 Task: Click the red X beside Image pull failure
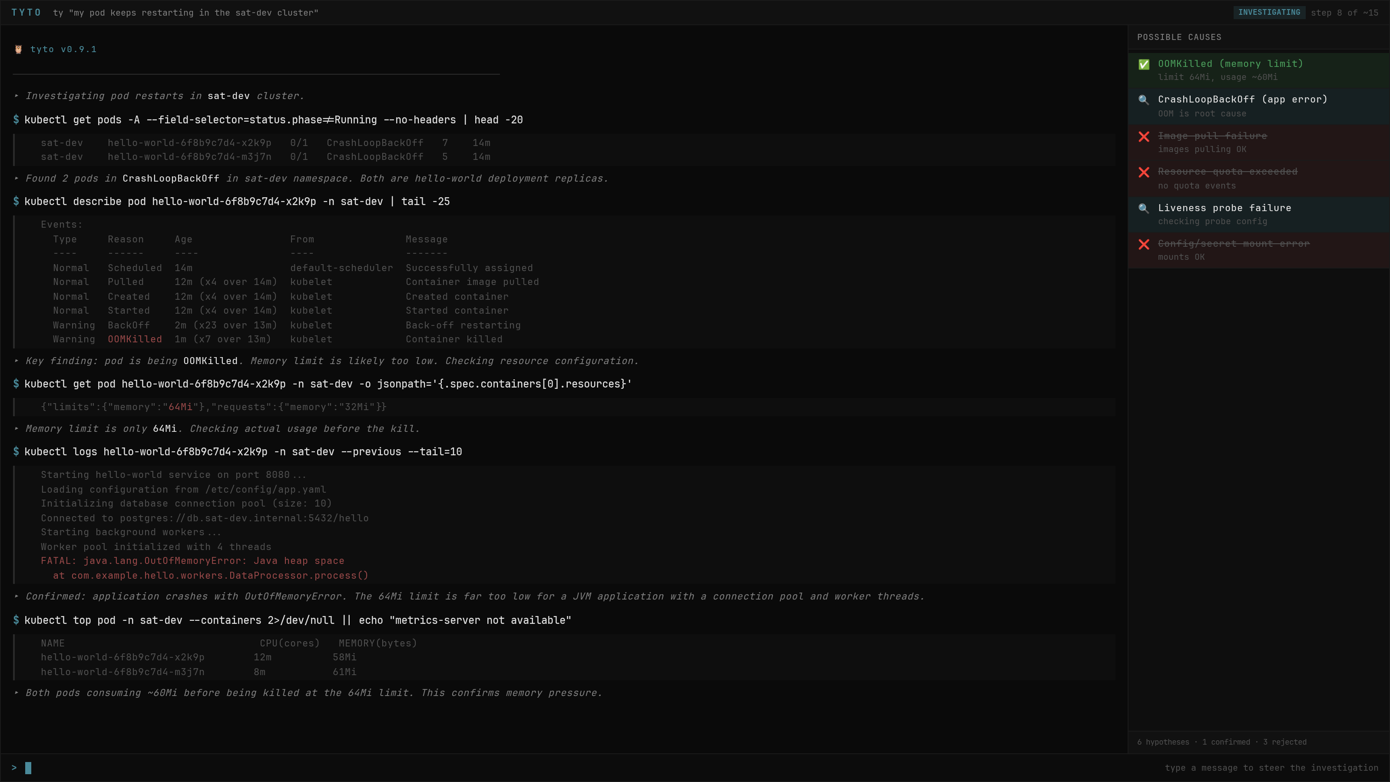pyautogui.click(x=1143, y=136)
